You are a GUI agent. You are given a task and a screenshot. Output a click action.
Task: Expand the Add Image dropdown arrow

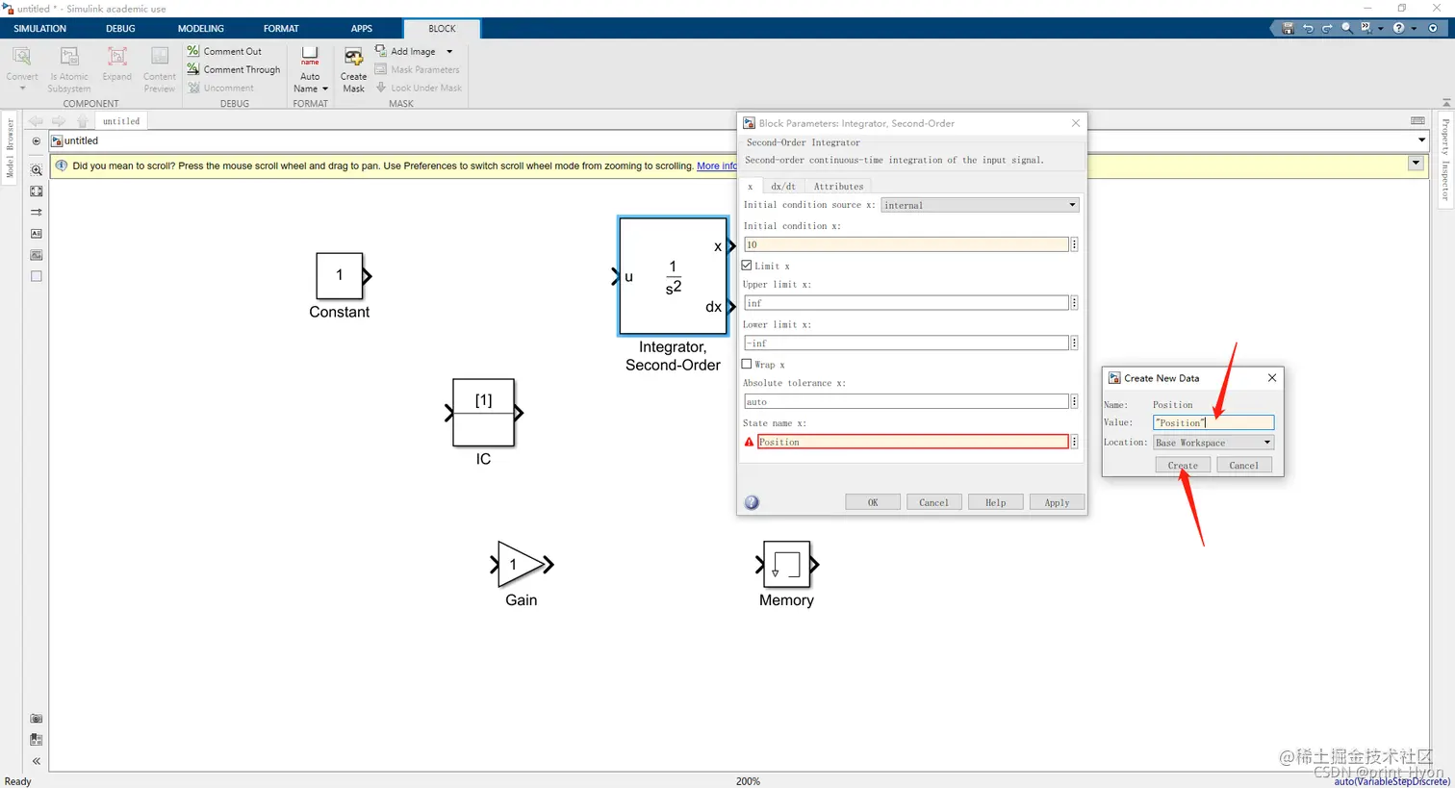[x=449, y=51]
